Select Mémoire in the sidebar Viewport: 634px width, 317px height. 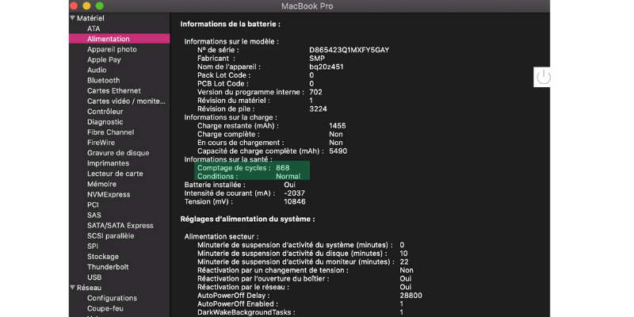click(102, 184)
